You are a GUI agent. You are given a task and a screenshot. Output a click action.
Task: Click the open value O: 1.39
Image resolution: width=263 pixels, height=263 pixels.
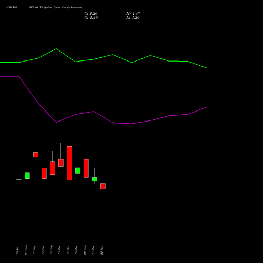(91, 17)
